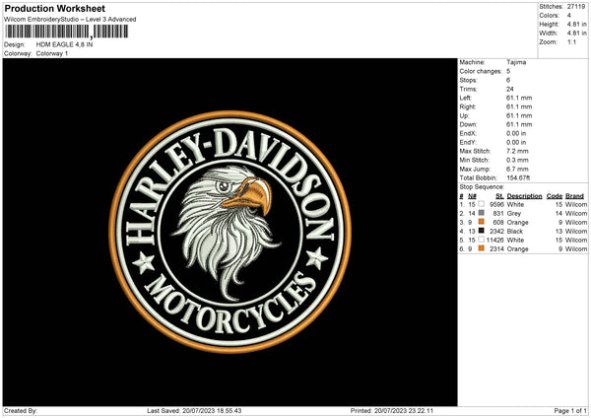Click the 'Down:' extent label
Viewport: 591px width, 418px height.
pyautogui.click(x=468, y=124)
